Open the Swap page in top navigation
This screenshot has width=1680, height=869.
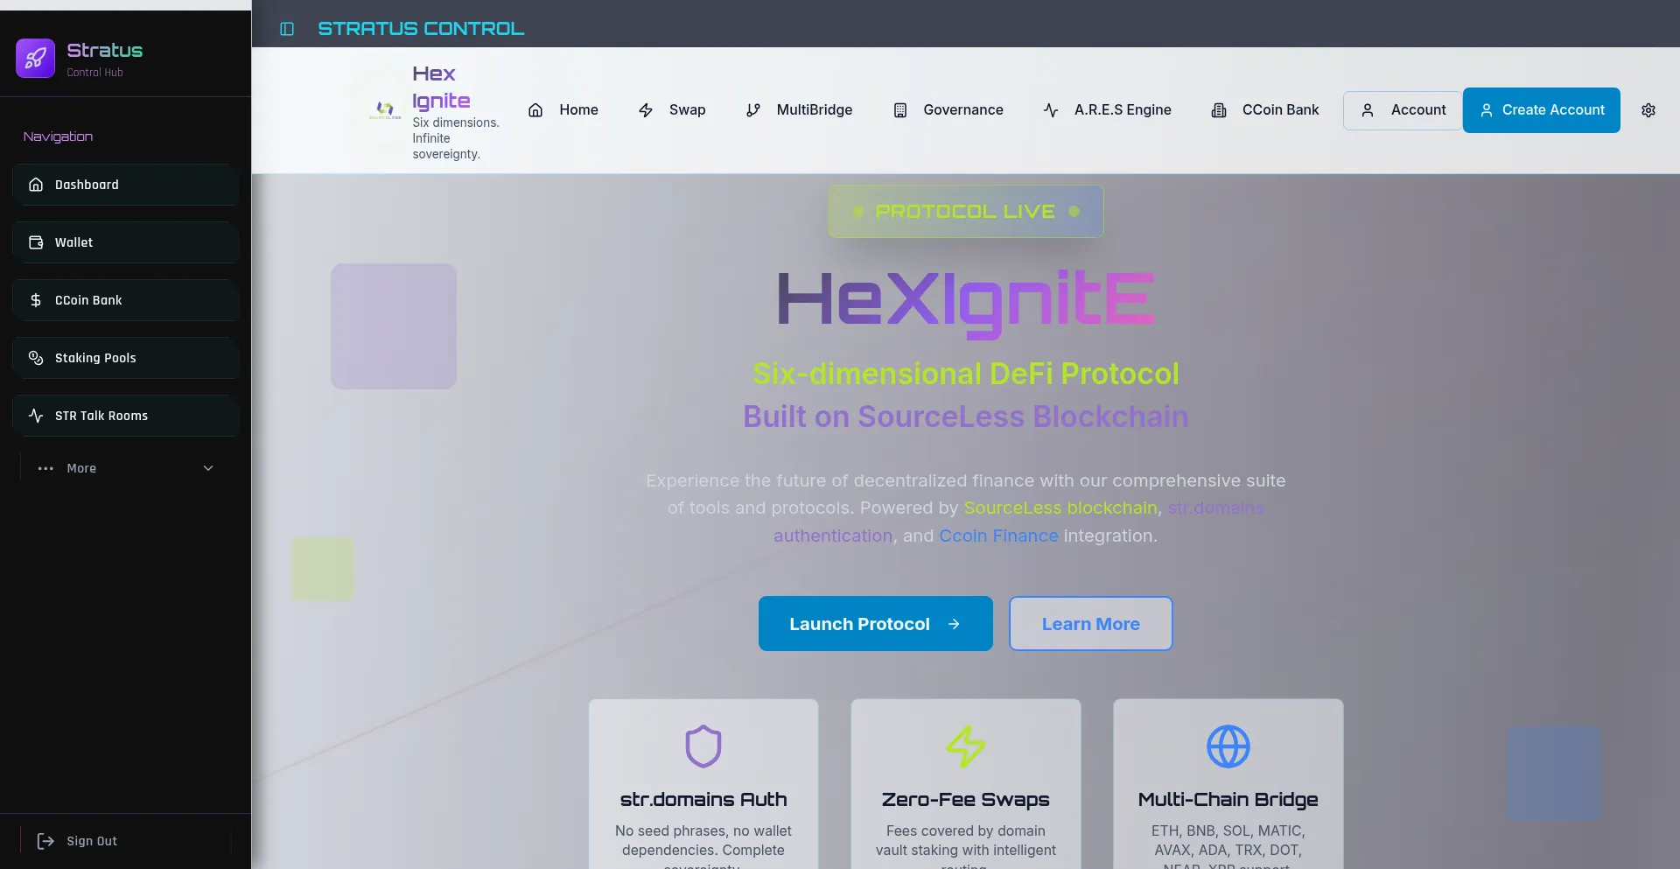point(672,110)
